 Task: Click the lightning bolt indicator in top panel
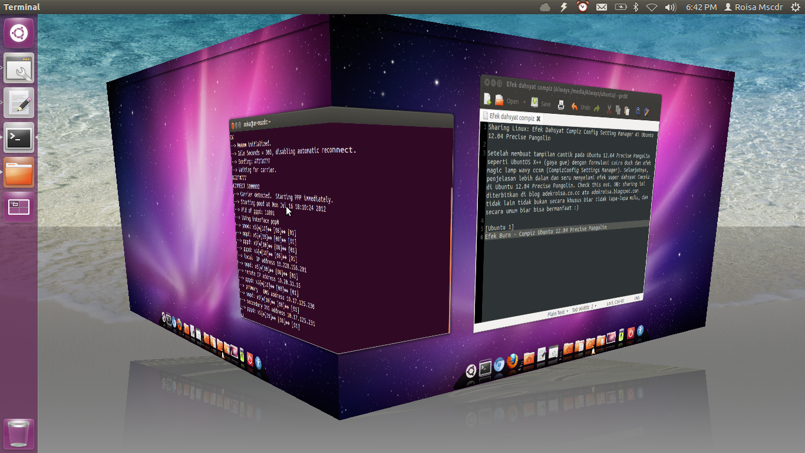click(564, 7)
